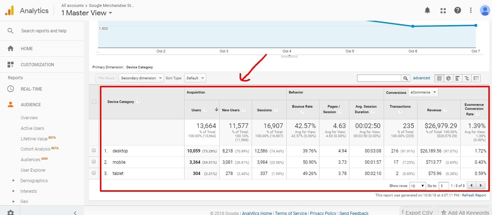Click the advanced filter link

(x=421, y=78)
